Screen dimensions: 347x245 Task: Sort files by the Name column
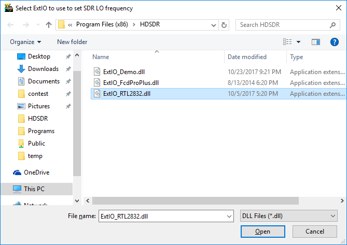coord(101,57)
